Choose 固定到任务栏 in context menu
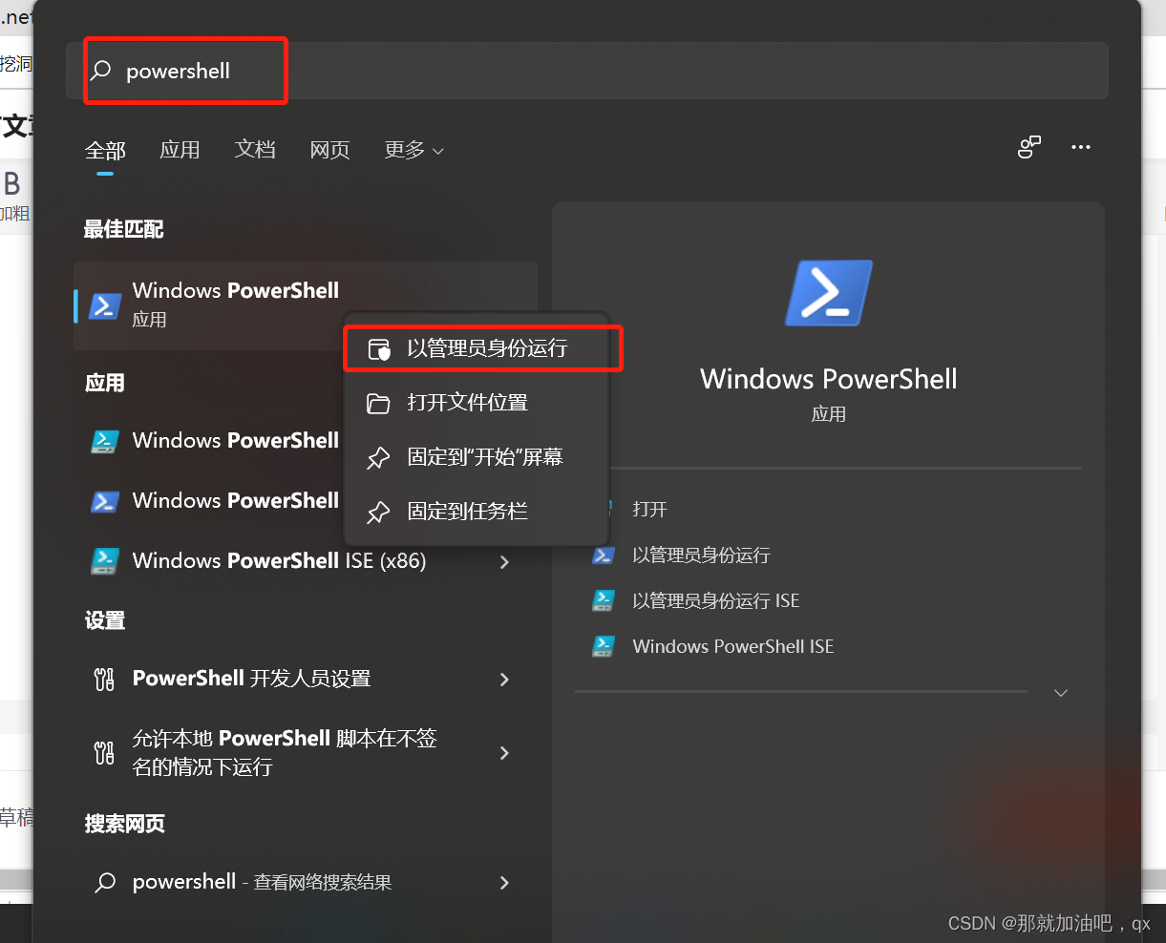This screenshot has width=1166, height=943. [x=476, y=512]
